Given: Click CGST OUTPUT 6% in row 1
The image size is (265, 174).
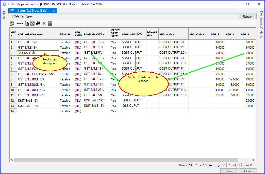Looking at the screenshot, I should tap(173, 42).
